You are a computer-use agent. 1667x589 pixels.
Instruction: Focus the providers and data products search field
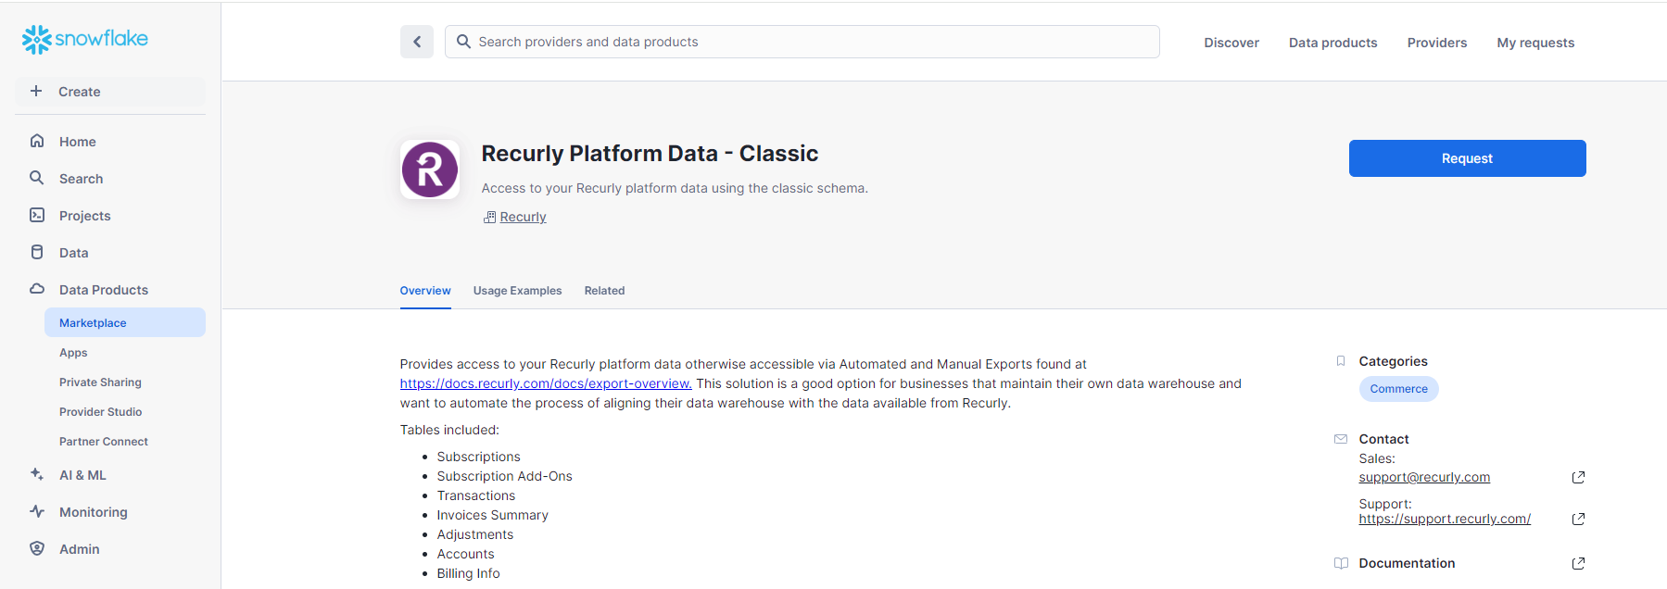(x=802, y=42)
